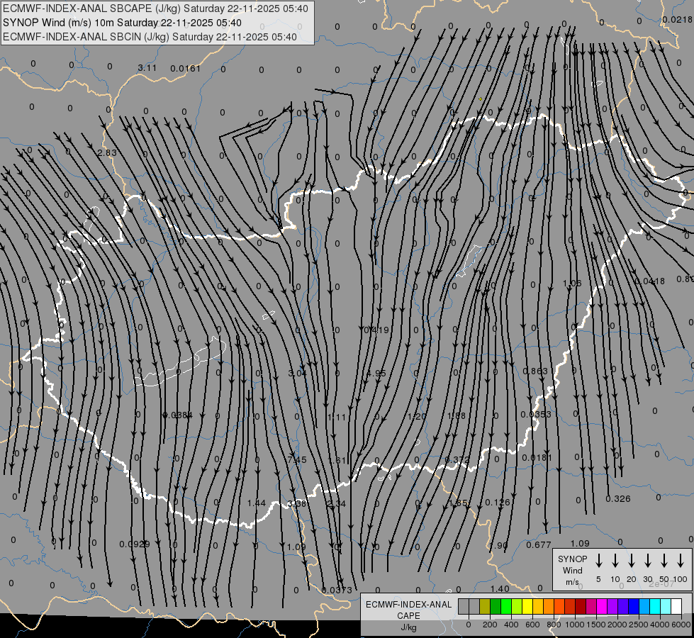The image size is (694, 638).
Task: Click the 0.0181 value on the map
Action: 537,457
